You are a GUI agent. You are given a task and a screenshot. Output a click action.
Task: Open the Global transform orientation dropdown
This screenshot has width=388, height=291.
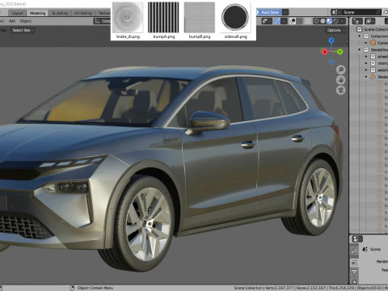tap(103, 21)
